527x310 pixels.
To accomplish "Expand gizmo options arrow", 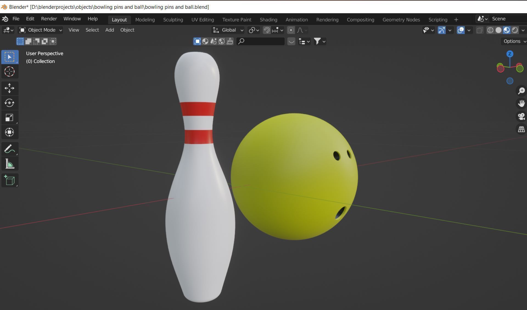I will pyautogui.click(x=450, y=30).
